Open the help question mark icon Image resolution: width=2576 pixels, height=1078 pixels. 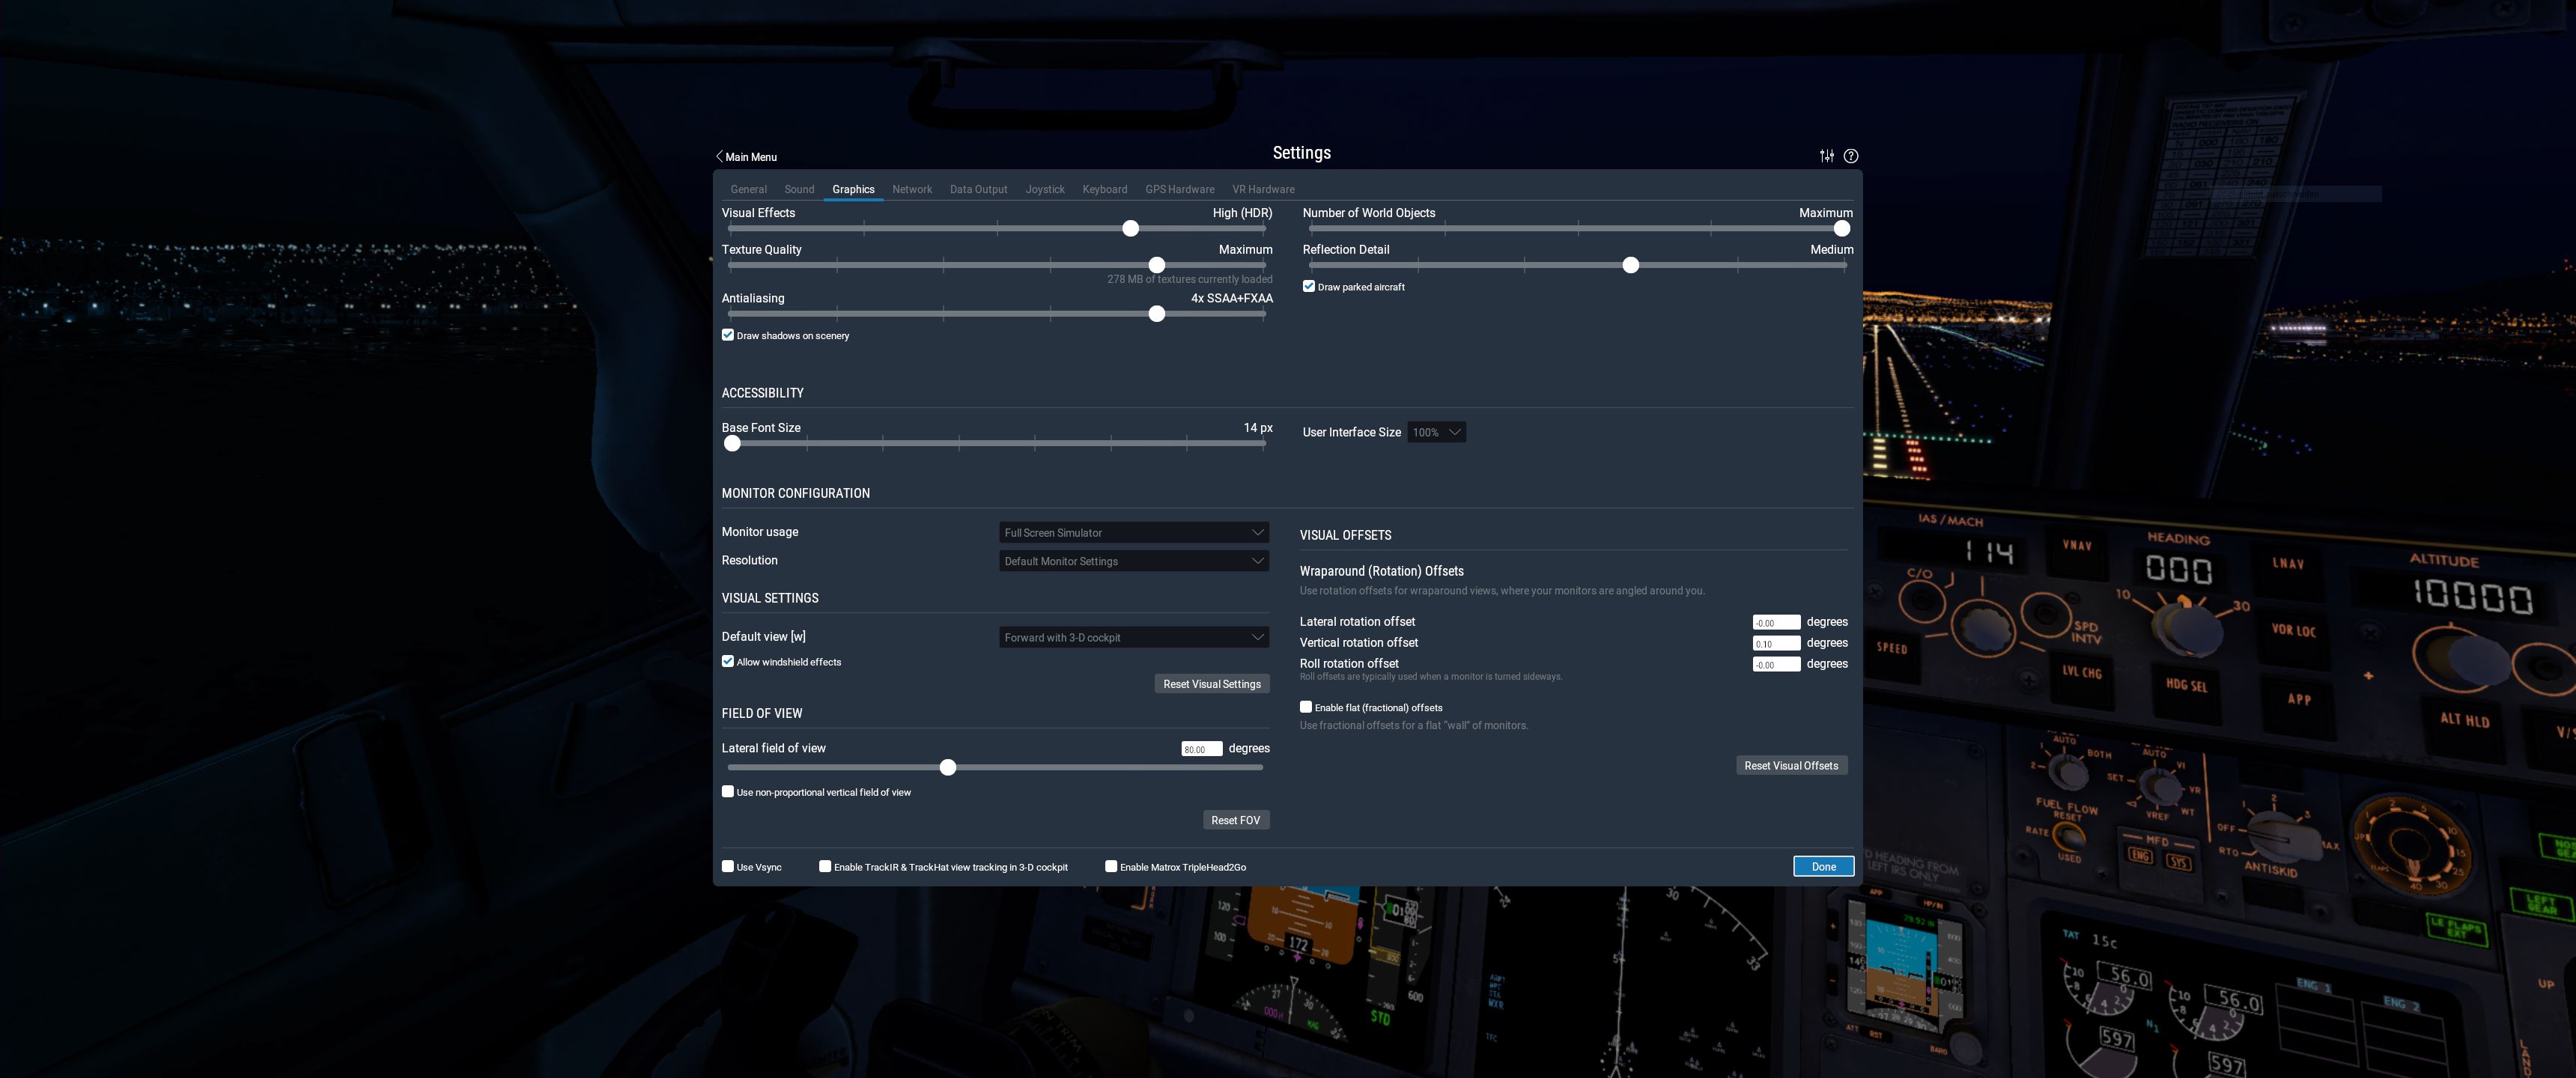pyautogui.click(x=1851, y=156)
